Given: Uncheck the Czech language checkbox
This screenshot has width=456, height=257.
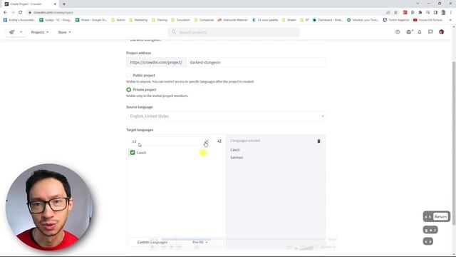Looking at the screenshot, I should [x=133, y=153].
